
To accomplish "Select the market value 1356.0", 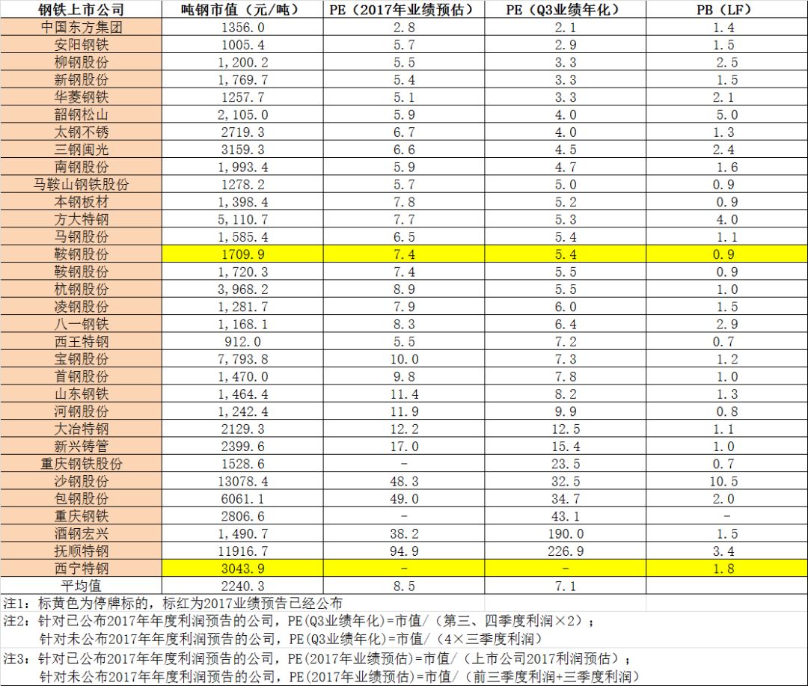I will pos(242,28).
